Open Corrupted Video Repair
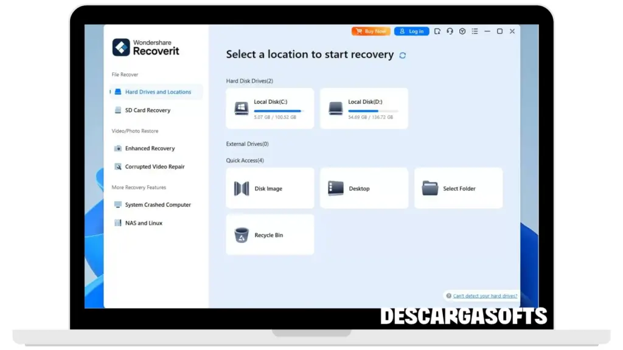The image size is (623, 350). click(155, 166)
